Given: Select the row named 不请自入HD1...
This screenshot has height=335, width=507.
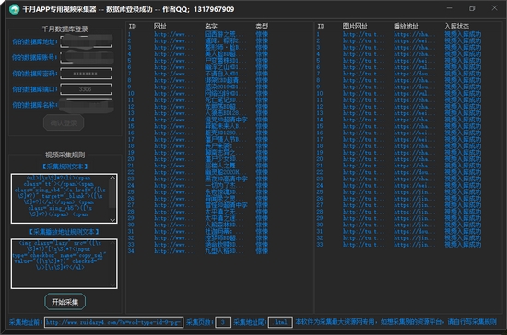Looking at the screenshot, I should click(x=220, y=74).
